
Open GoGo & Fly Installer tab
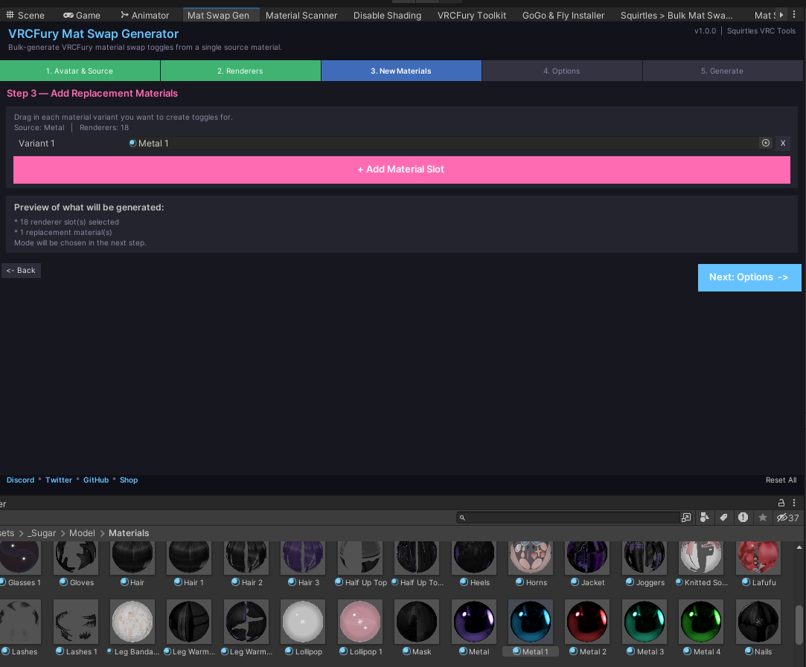pos(563,16)
